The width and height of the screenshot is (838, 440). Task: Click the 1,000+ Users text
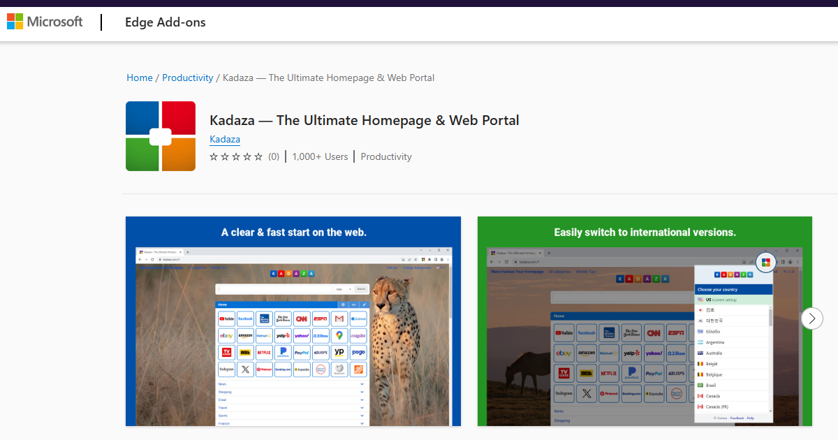[320, 156]
